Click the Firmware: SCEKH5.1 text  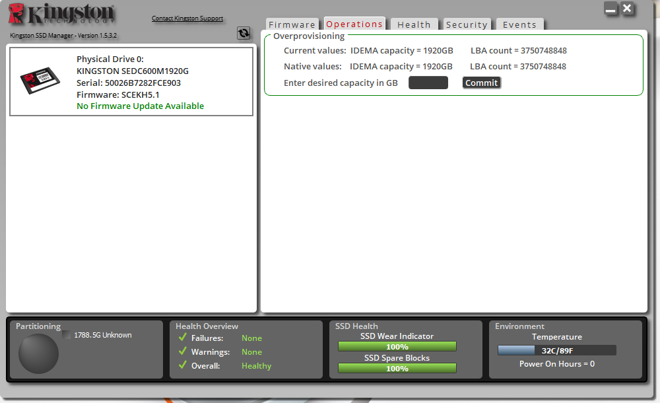(x=118, y=95)
